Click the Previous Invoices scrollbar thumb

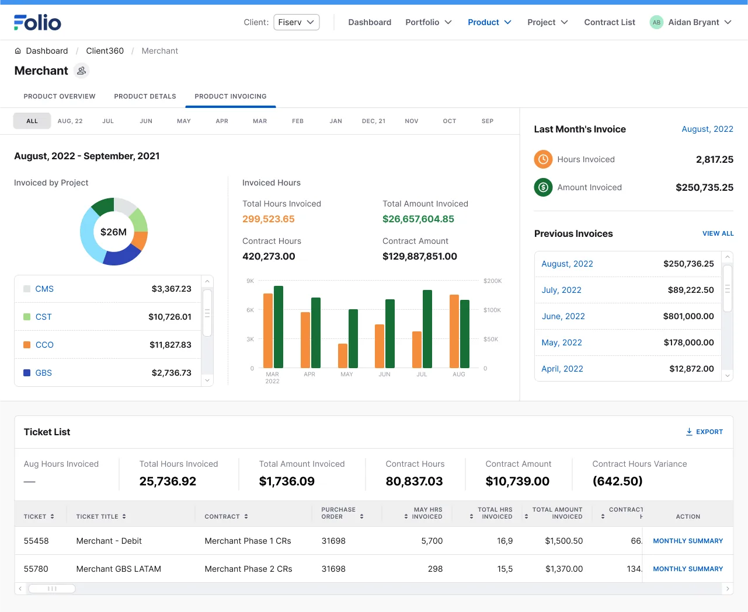[728, 289]
